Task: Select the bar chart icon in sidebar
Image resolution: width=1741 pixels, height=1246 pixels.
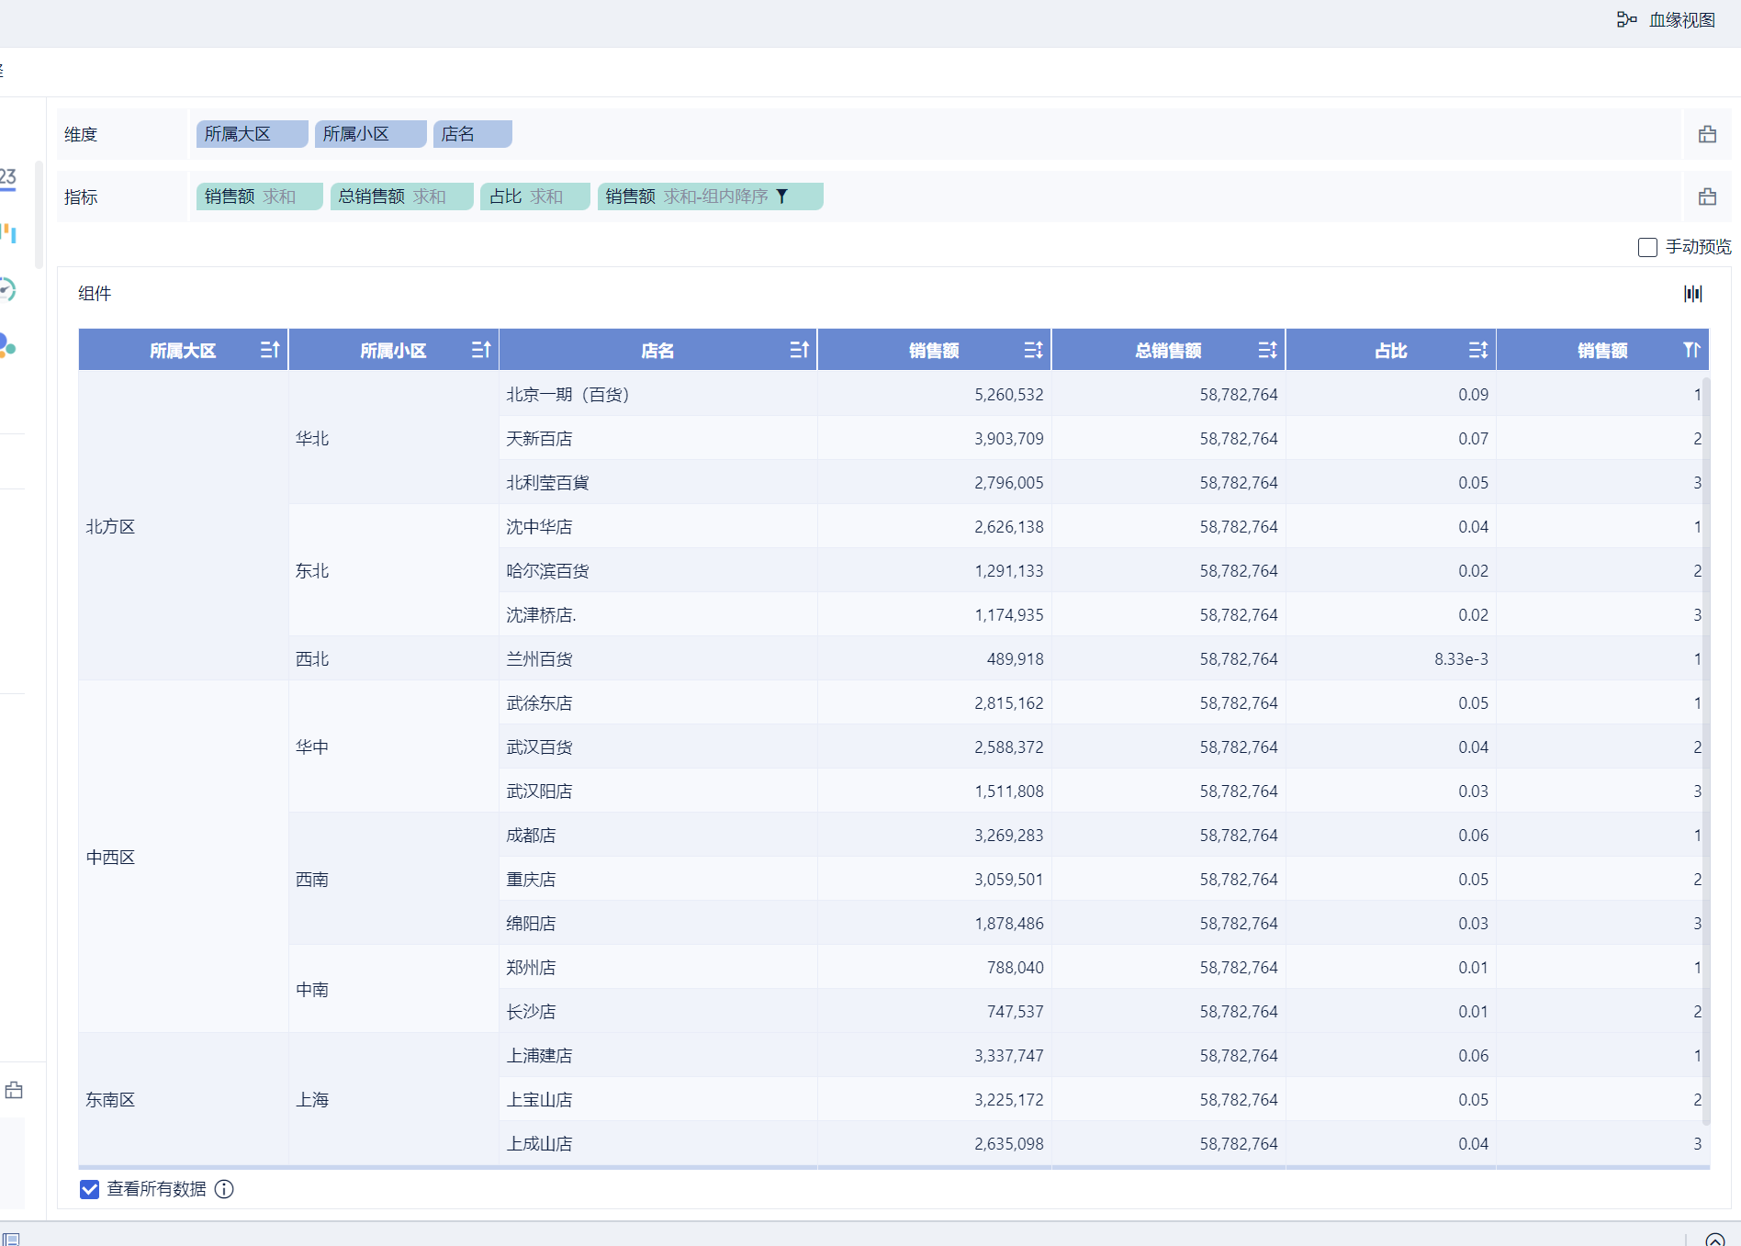Action: pyautogui.click(x=8, y=233)
